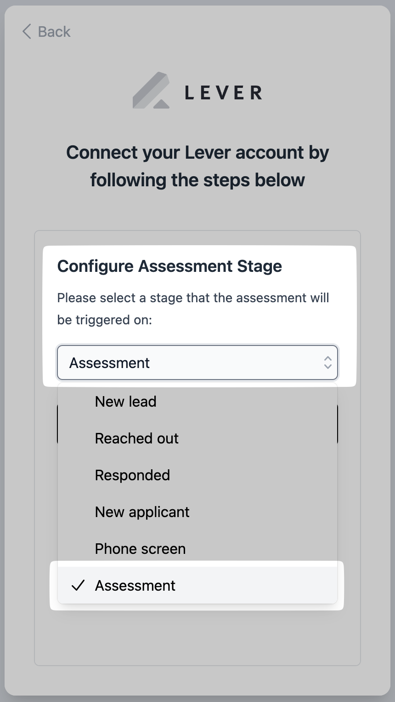
Task: Click the Lever logo mark icon
Action: click(x=151, y=90)
